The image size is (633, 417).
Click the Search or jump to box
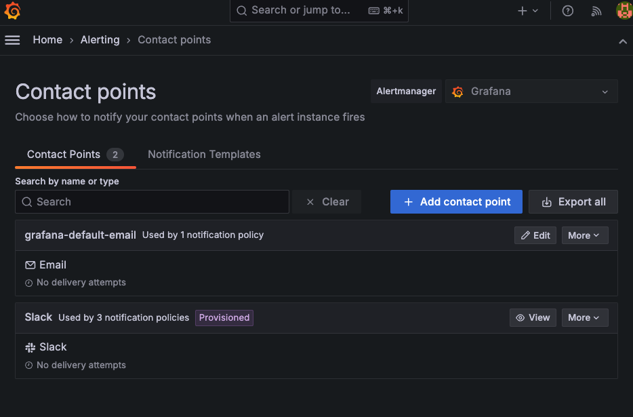[319, 10]
